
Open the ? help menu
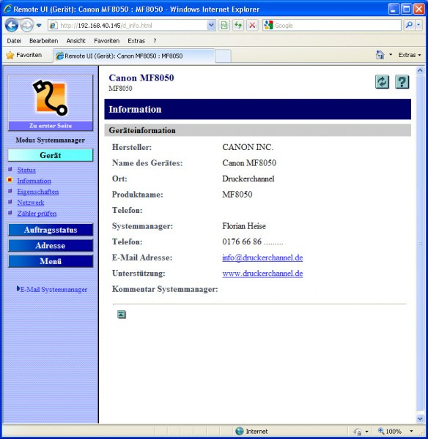155,41
